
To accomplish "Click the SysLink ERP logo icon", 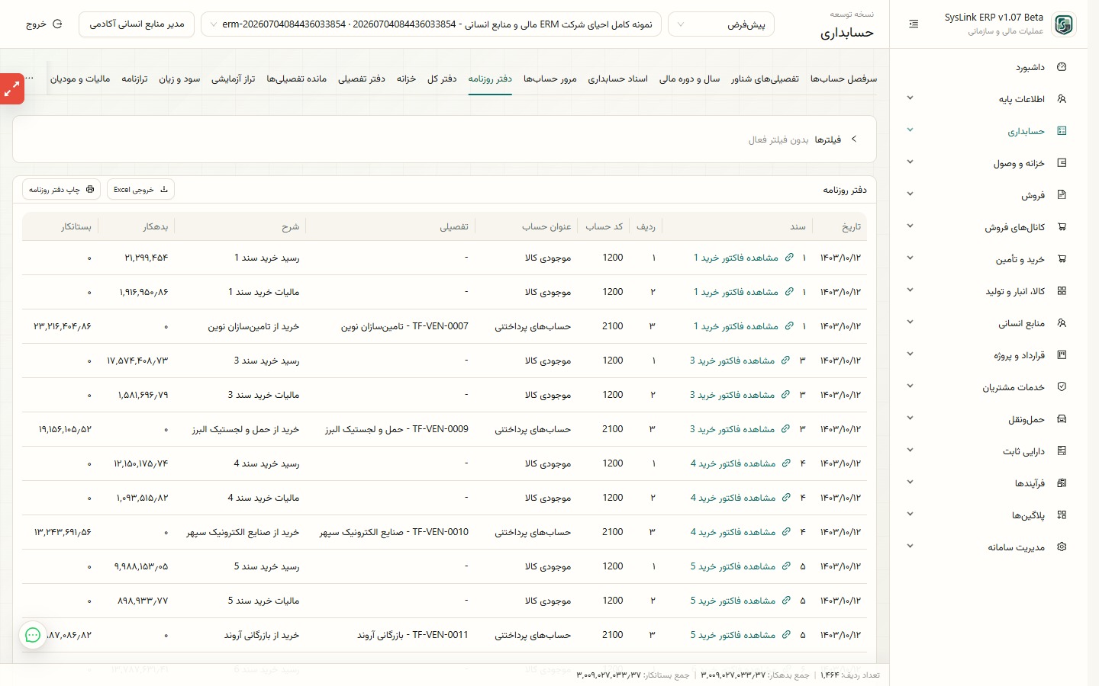I will 1063,24.
